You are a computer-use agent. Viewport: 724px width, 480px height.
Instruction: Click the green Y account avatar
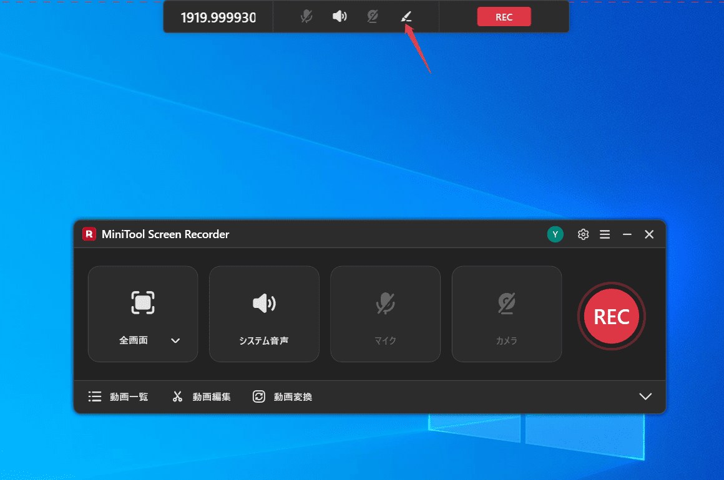pyautogui.click(x=555, y=234)
